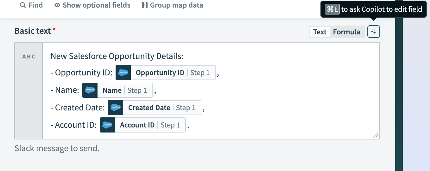Select the Created Date Step 1 datapill
Viewport: 430px width, 171px height.
tap(162, 108)
